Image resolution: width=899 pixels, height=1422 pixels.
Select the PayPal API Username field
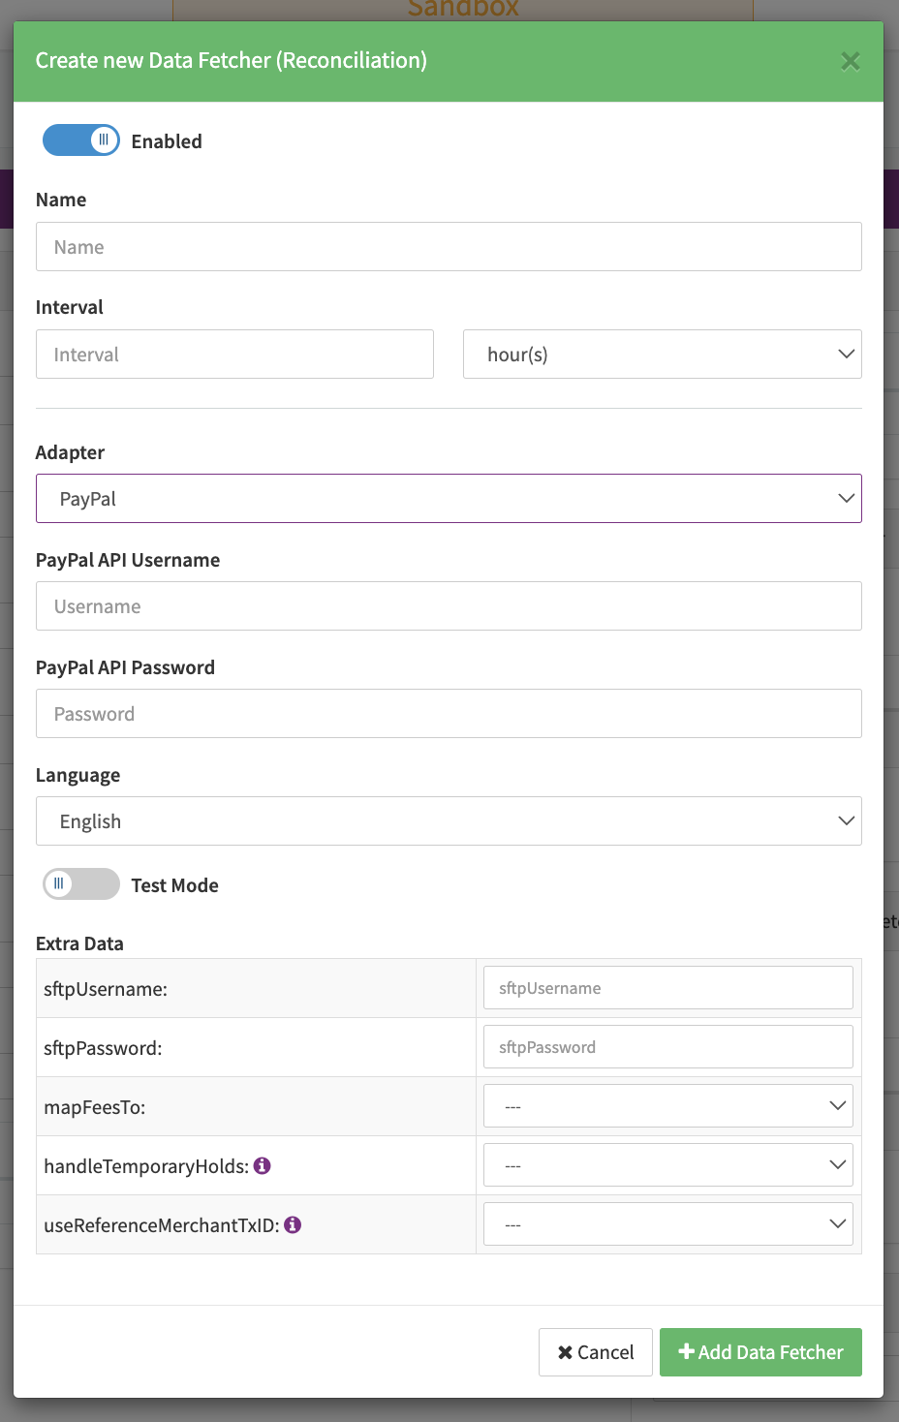449,606
